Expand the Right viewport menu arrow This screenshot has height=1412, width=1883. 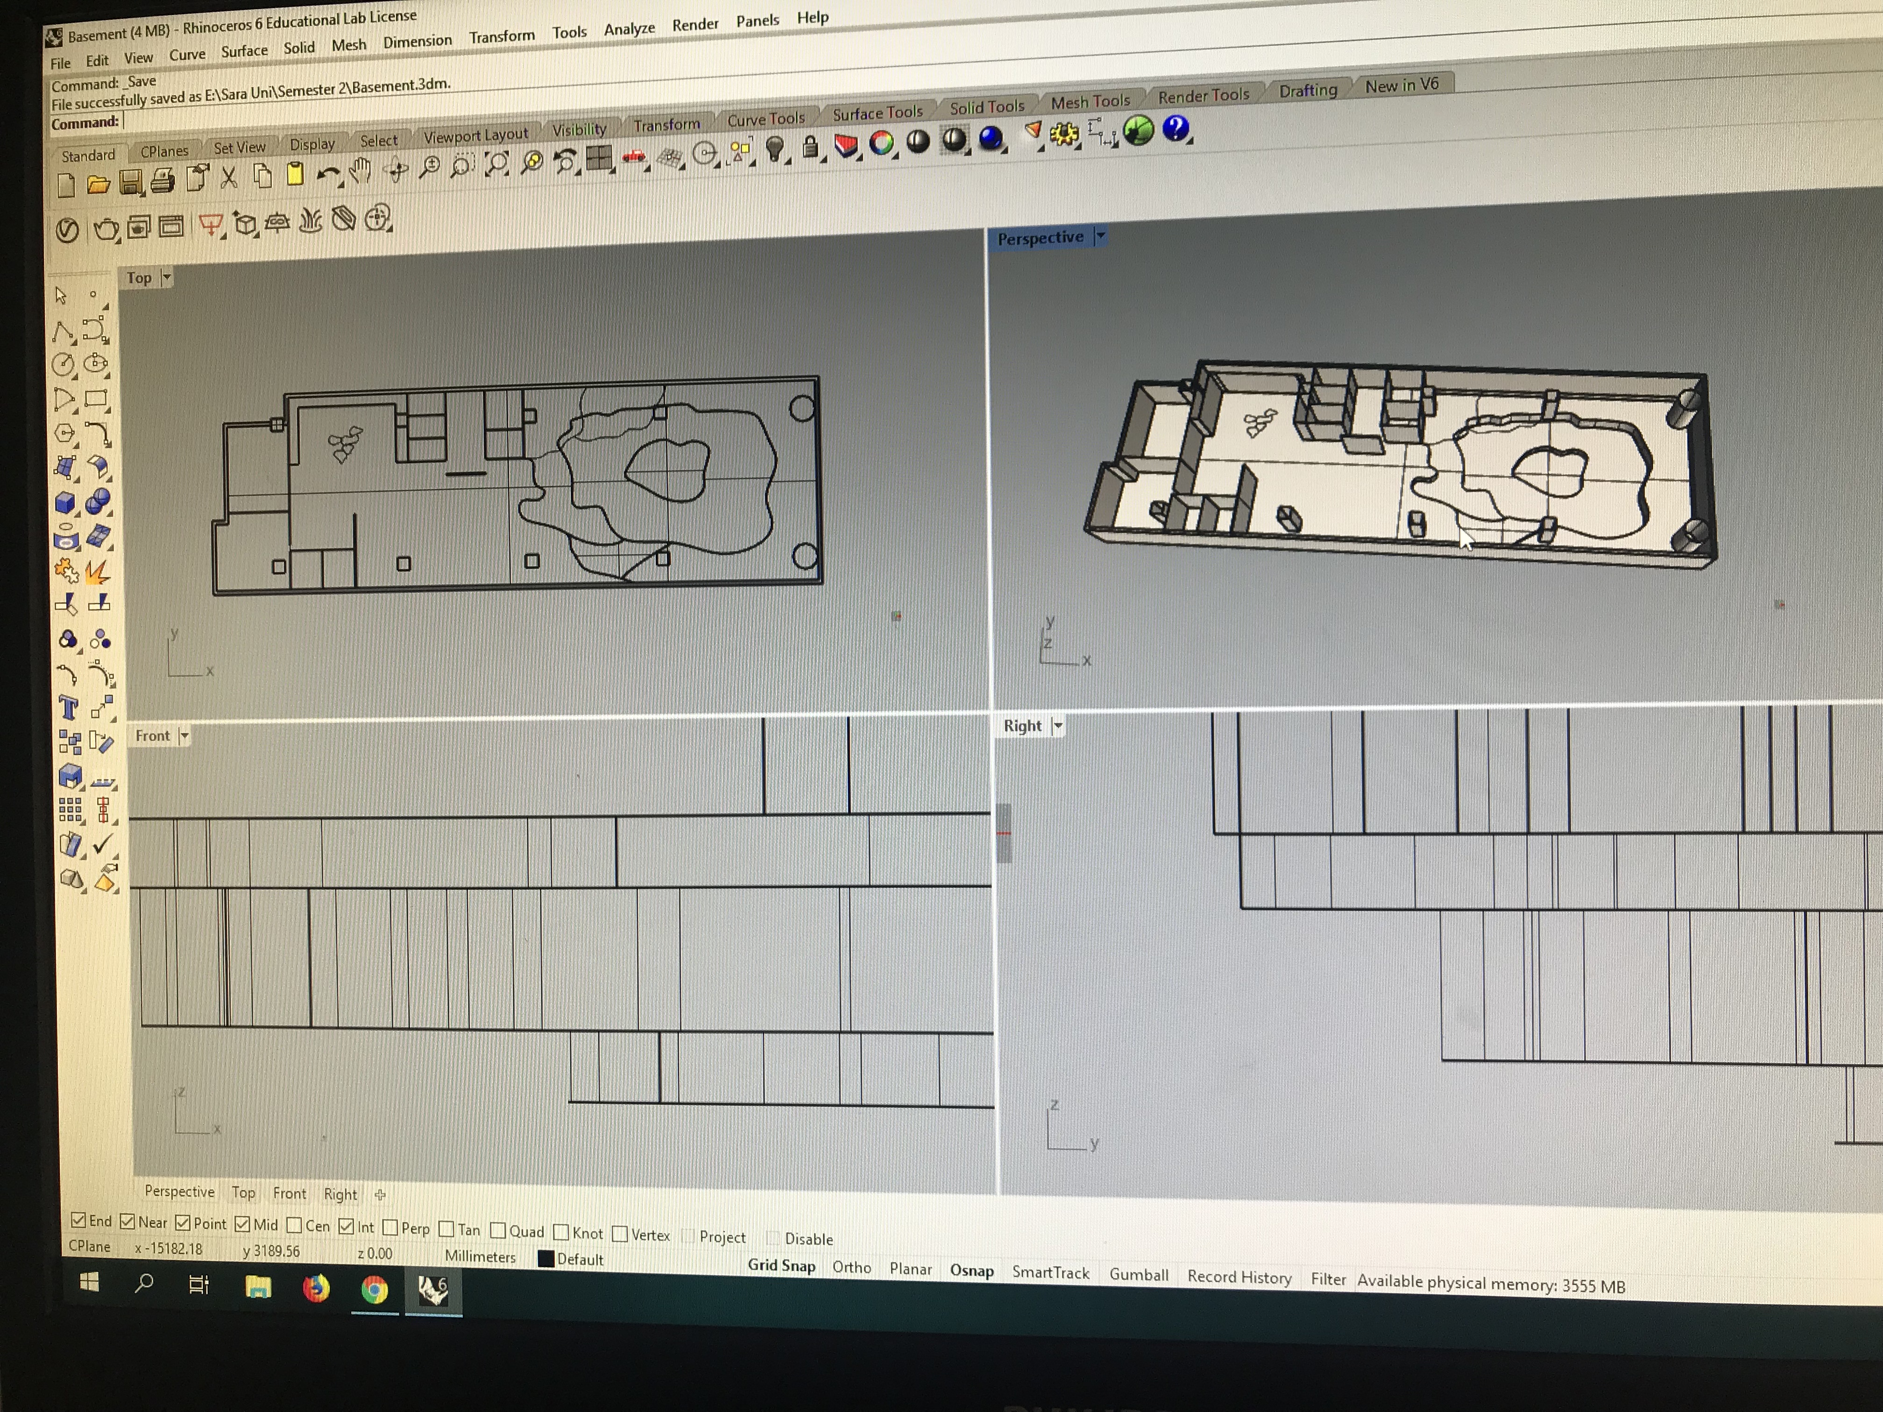[1058, 725]
